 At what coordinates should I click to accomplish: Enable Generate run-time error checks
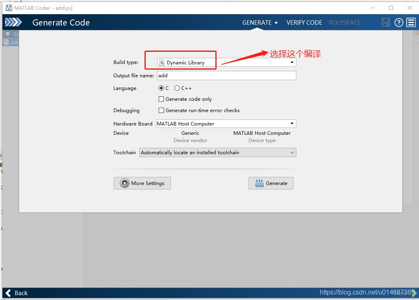(x=161, y=111)
